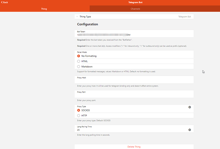Click the chat id(s) required hint text
Viewport: 220px width, 149px height.
132,46
